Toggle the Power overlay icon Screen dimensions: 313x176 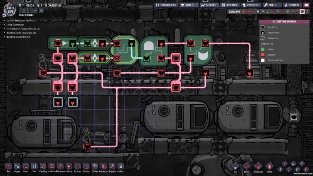coord(248,12)
